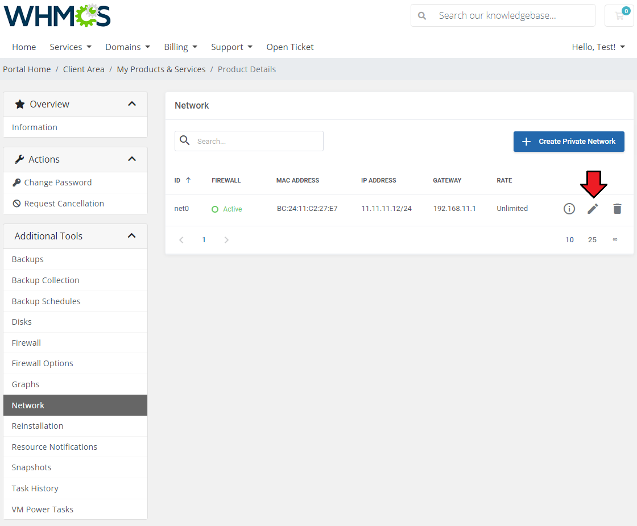This screenshot has width=637, height=526.
Task: Collapse the Overview panel
Action: 131,104
